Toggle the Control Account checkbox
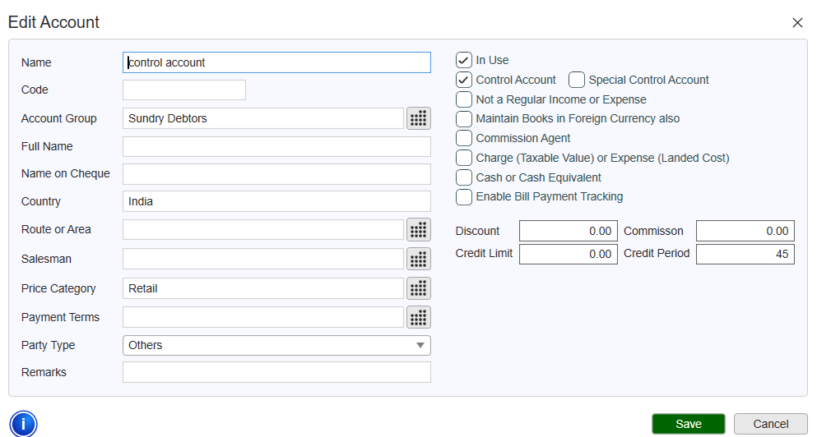Viewport: 817px width, 437px height. click(x=464, y=80)
